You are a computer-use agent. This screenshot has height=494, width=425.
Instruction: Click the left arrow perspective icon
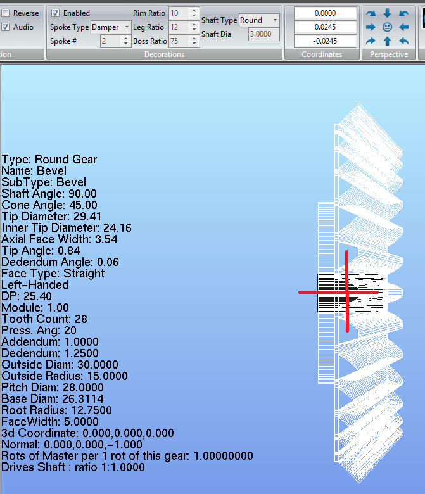tap(404, 27)
